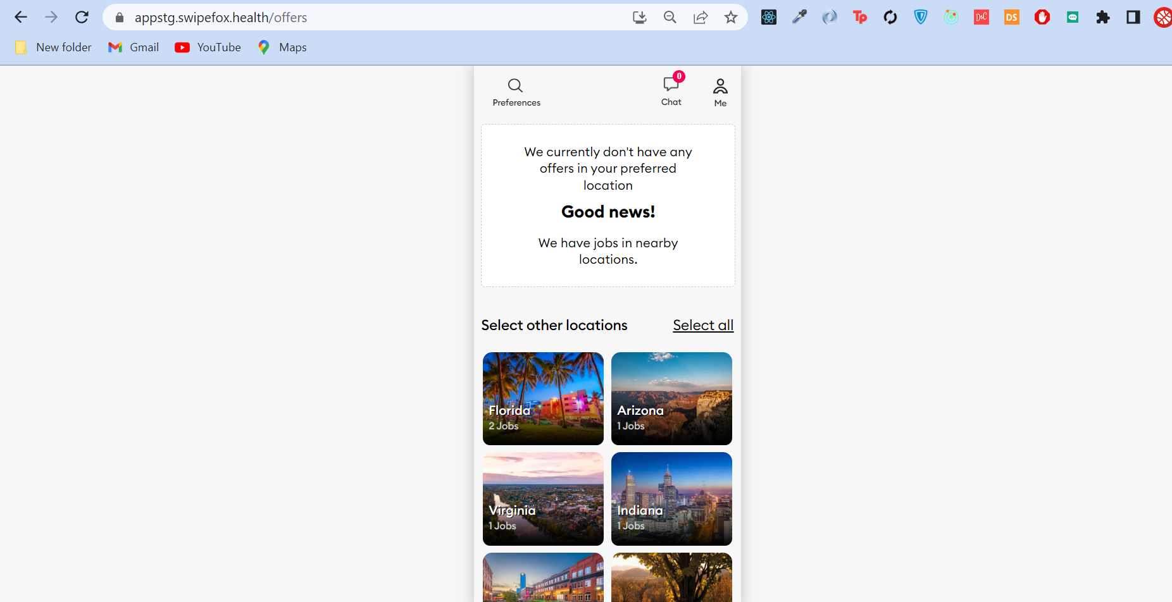Click the 'Good news!' heading
This screenshot has height=602, width=1172.
608,212
